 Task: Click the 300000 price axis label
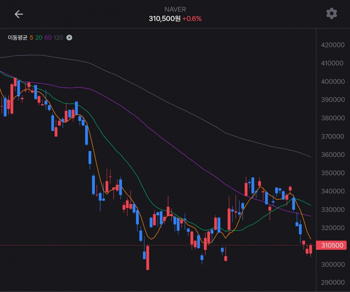pos(333,264)
